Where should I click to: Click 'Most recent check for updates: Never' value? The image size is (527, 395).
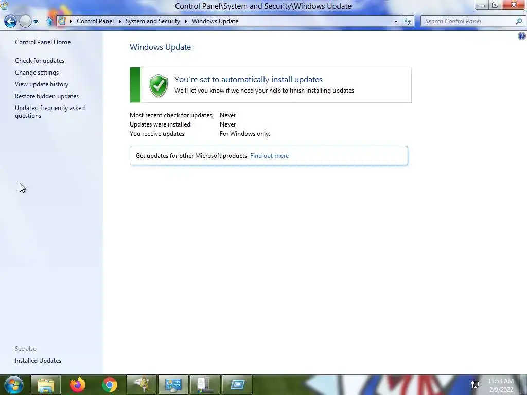coord(227,115)
